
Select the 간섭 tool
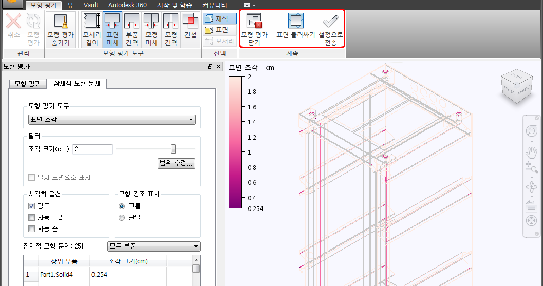click(191, 30)
